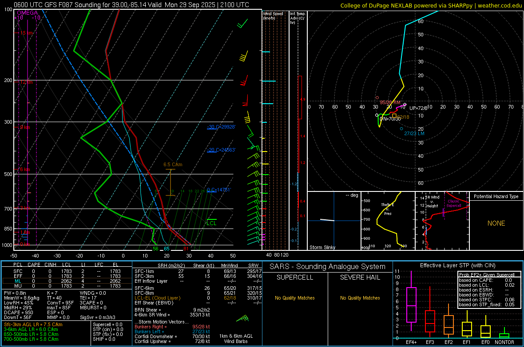Click the Bunkers right-mover circle on the hodograph
The image size is (524, 347).
pyautogui.click(x=377, y=98)
